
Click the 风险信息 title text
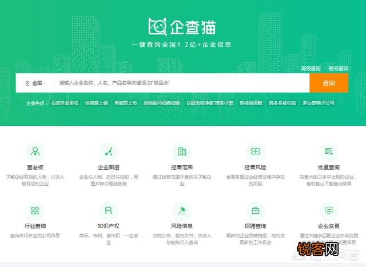[182, 226]
